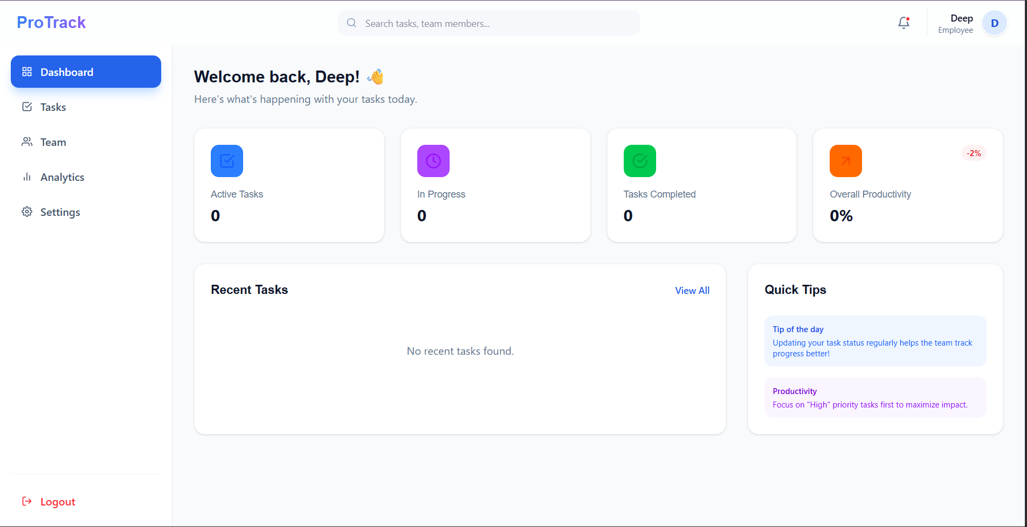Open Settings from the sidebar
This screenshot has width=1027, height=527.
(x=60, y=212)
